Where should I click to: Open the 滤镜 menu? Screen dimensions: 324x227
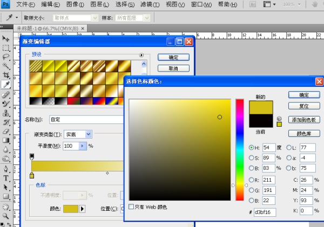pos(150,4)
